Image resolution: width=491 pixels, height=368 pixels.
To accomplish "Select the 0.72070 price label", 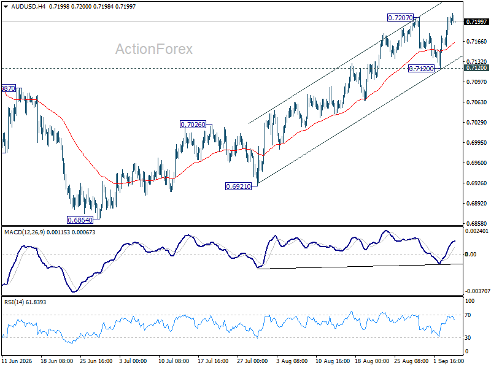I will 400,18.
